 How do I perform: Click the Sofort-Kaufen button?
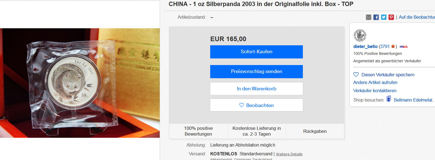(257, 52)
